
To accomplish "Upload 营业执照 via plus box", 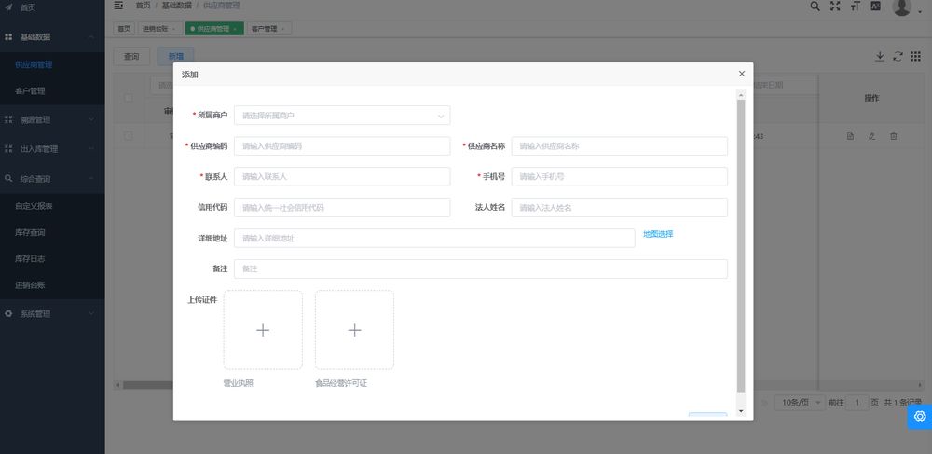I will click(x=263, y=330).
